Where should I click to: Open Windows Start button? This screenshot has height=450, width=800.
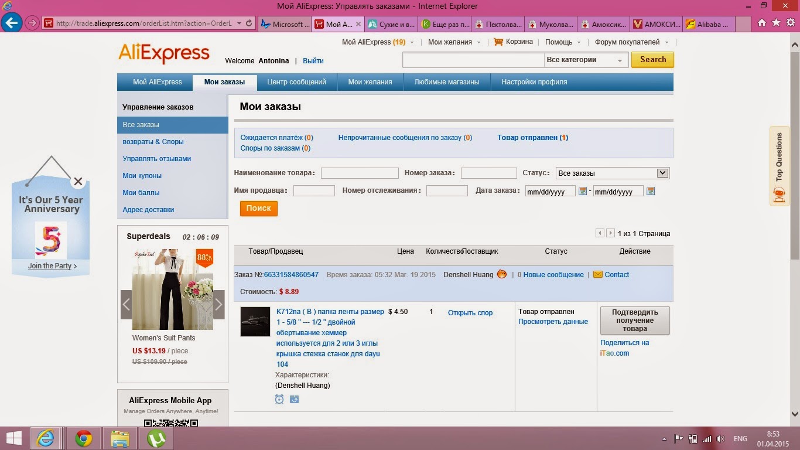14,438
